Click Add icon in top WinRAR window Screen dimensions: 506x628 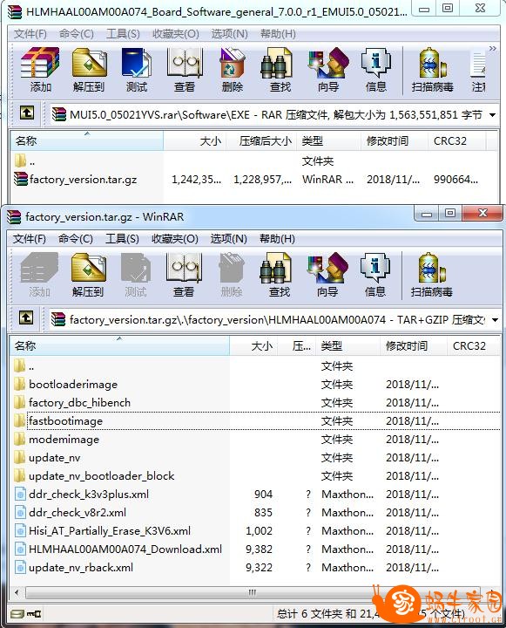click(x=40, y=70)
